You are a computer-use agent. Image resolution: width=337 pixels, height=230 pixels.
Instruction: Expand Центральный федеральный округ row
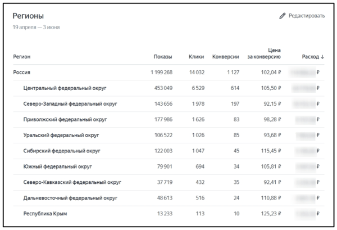point(65,88)
